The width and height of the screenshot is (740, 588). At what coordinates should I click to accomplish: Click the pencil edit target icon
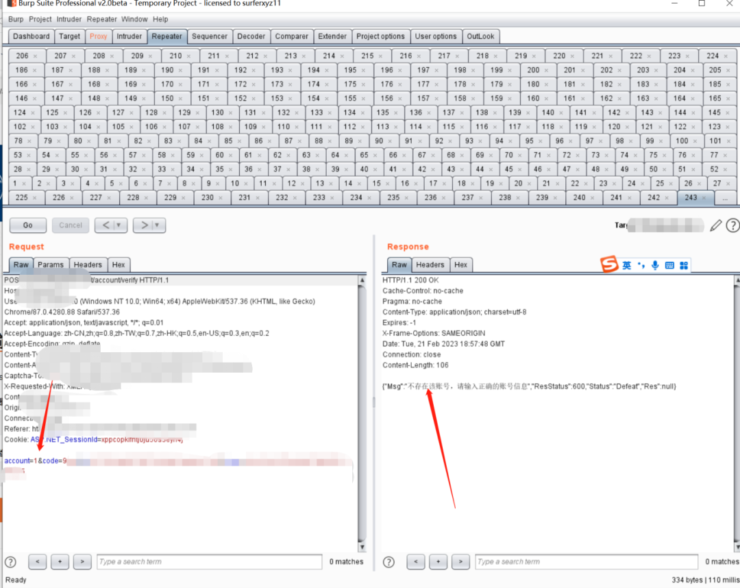pyautogui.click(x=715, y=225)
